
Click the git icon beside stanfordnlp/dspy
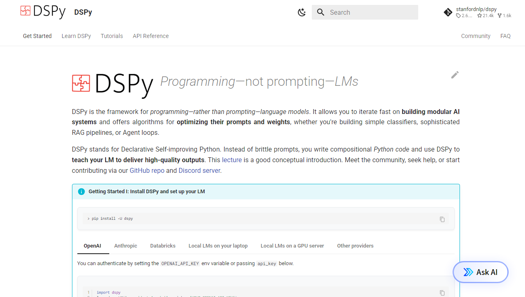448,12
